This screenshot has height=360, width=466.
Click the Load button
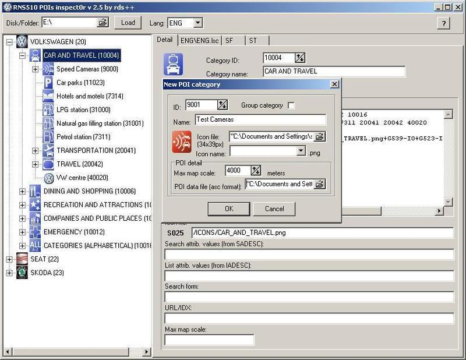128,23
